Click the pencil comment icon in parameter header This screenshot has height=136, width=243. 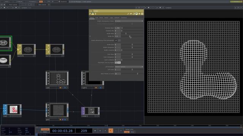point(128,14)
